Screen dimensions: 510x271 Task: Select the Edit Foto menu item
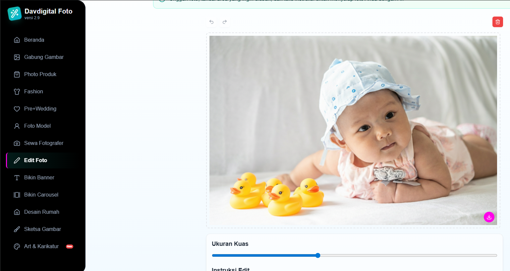point(35,160)
